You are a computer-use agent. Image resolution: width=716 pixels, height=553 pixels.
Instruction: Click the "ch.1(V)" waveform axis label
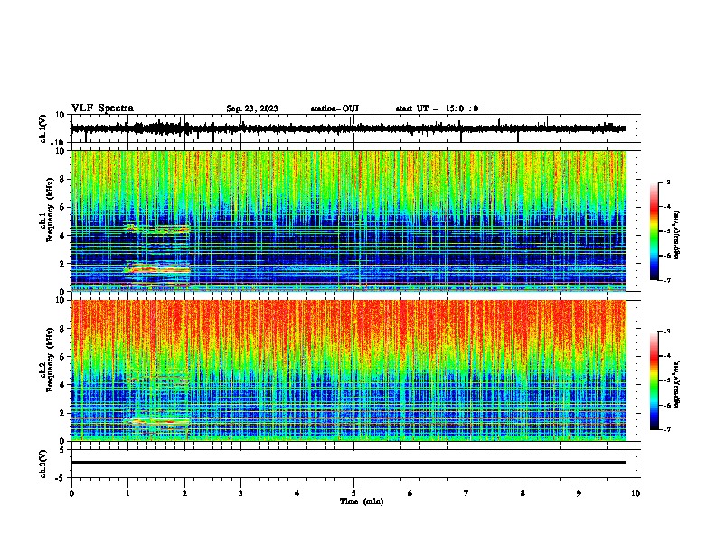coord(43,128)
